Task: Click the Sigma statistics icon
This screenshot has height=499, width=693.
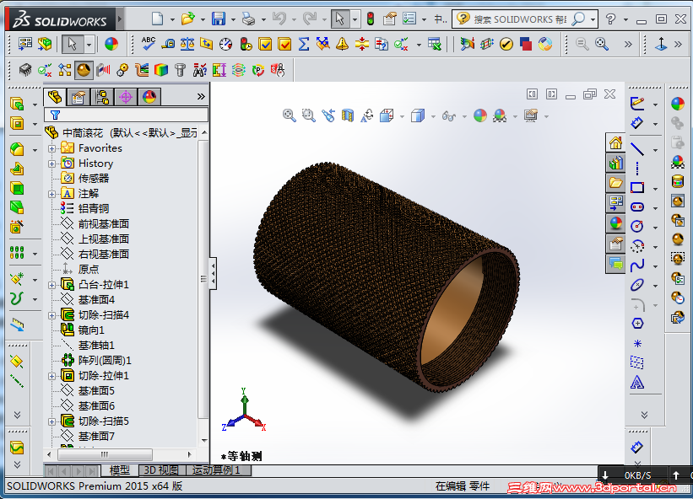Action: click(x=303, y=44)
